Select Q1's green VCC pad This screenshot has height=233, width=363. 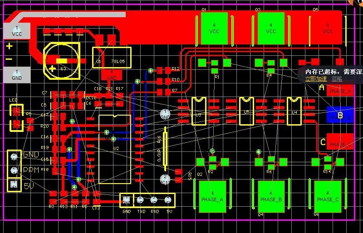click(x=214, y=28)
